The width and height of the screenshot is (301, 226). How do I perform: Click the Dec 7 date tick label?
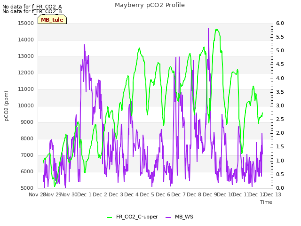pos(178,194)
